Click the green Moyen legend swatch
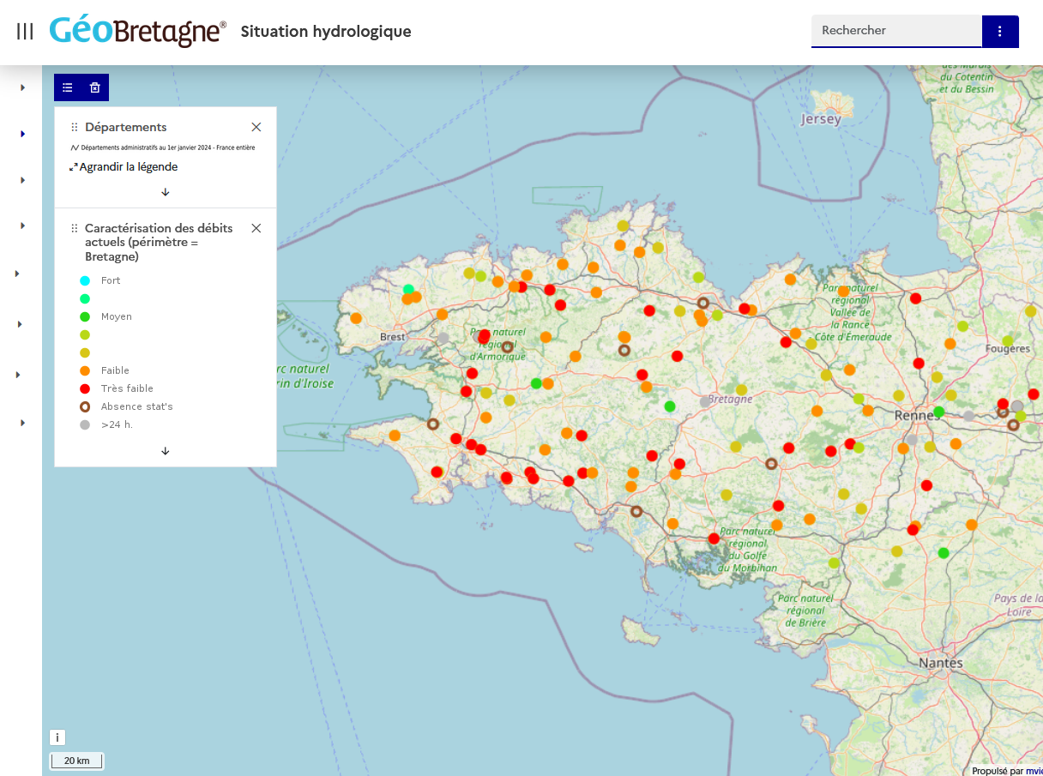This screenshot has height=776, width=1043. pos(85,316)
